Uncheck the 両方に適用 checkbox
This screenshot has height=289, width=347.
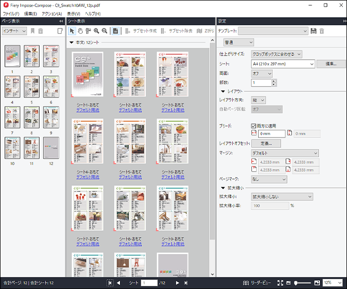coord(253,126)
